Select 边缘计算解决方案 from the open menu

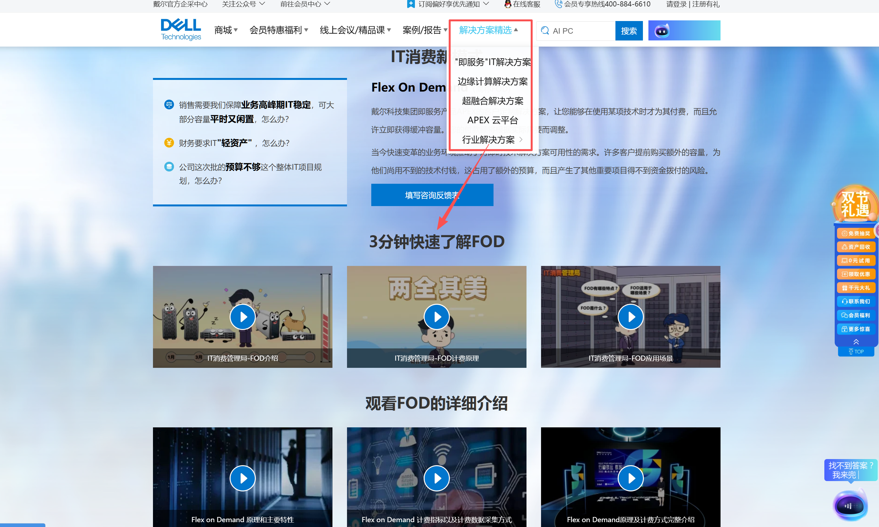493,81
